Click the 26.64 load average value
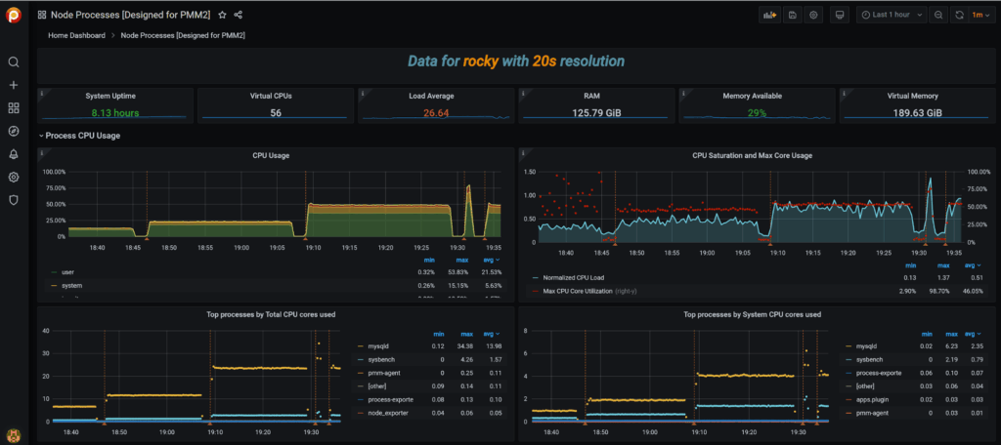The height and width of the screenshot is (445, 1001). click(x=436, y=113)
